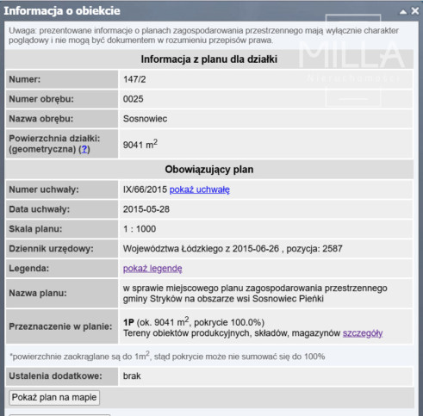Open the pokaż uchwałę link

(200, 189)
